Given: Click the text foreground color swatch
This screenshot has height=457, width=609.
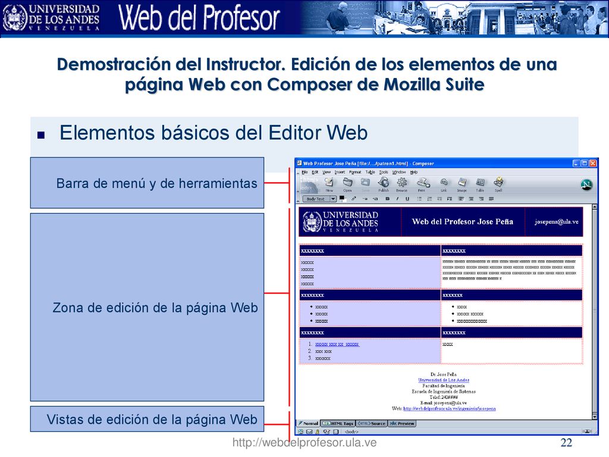Looking at the screenshot, I should click(343, 199).
